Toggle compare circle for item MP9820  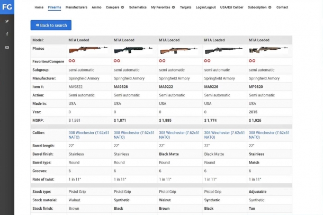click(x=254, y=61)
